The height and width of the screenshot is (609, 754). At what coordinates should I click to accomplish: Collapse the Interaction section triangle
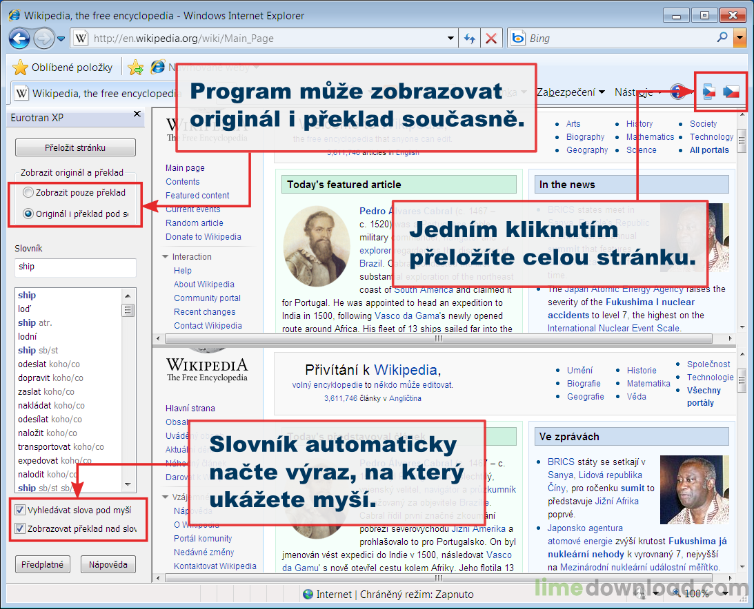pyautogui.click(x=163, y=256)
